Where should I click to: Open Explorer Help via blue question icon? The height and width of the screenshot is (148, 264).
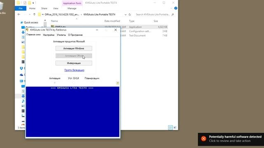[x=176, y=8]
